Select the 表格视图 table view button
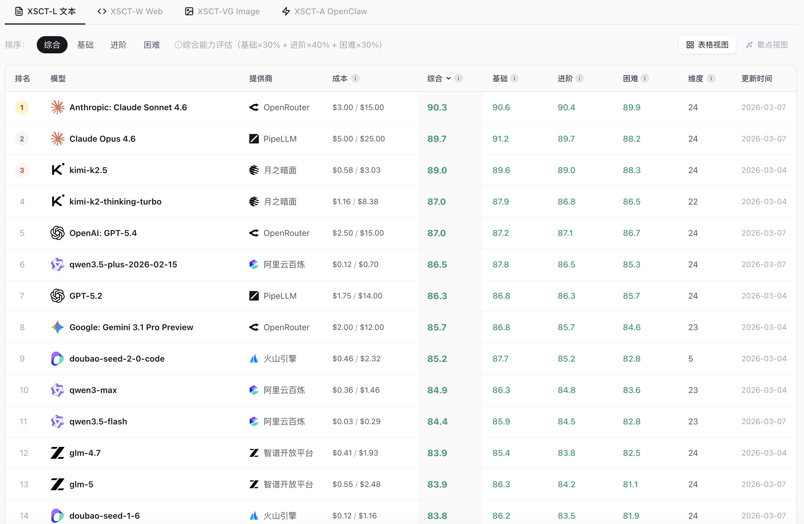804x524 pixels. (707, 45)
